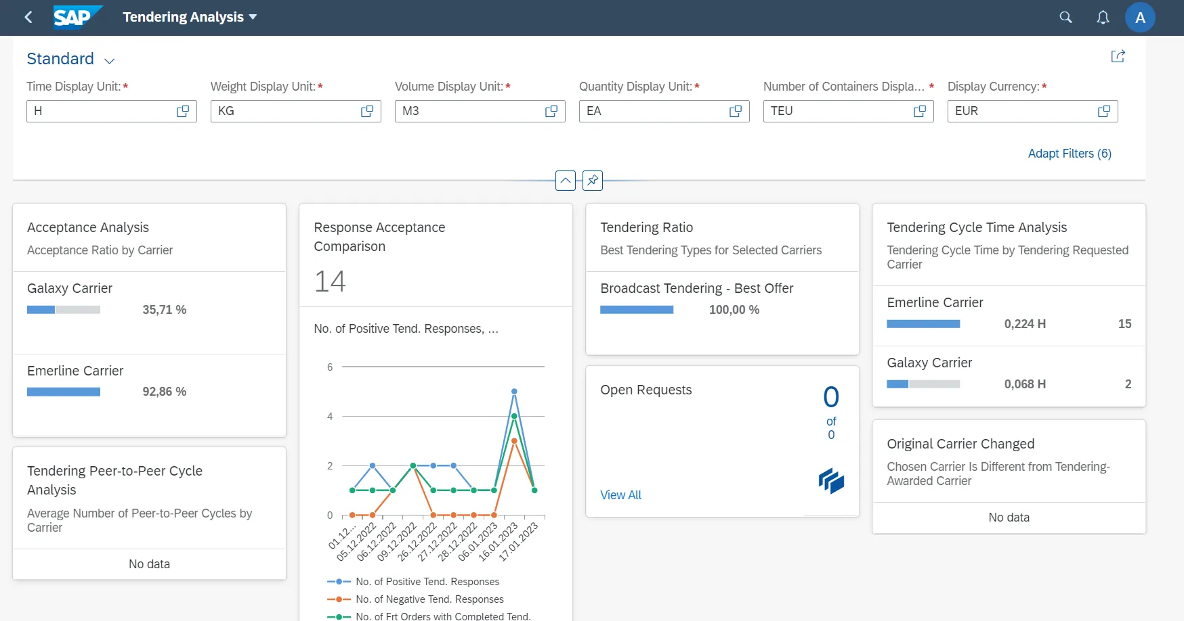Viewport: 1184px width, 621px height.
Task: Open value help for Quantity Display Unit
Action: point(736,111)
